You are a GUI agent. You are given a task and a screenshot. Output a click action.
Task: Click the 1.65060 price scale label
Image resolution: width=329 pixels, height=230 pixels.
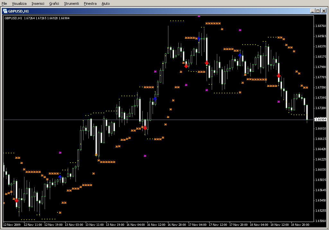coord(321,221)
